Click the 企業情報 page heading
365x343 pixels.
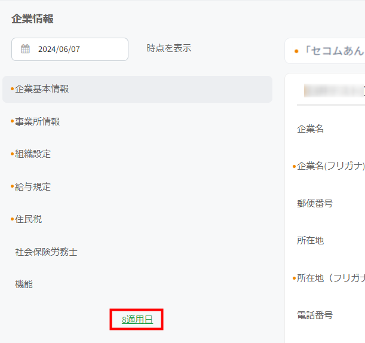[32, 19]
